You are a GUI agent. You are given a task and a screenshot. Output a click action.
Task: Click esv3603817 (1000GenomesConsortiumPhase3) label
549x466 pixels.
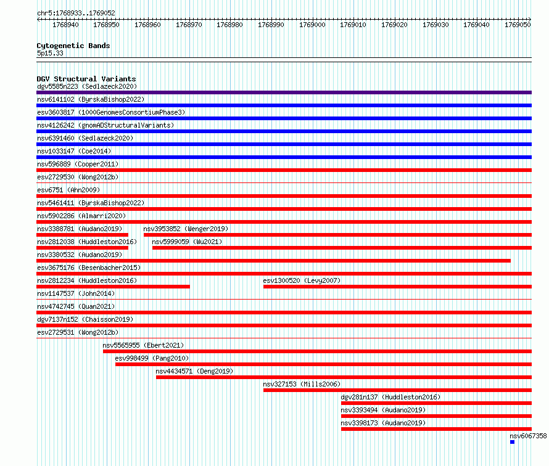click(x=111, y=112)
